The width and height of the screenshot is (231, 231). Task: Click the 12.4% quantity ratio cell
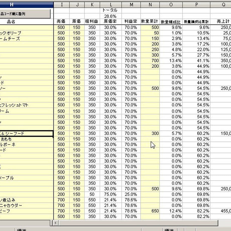tap(171, 211)
